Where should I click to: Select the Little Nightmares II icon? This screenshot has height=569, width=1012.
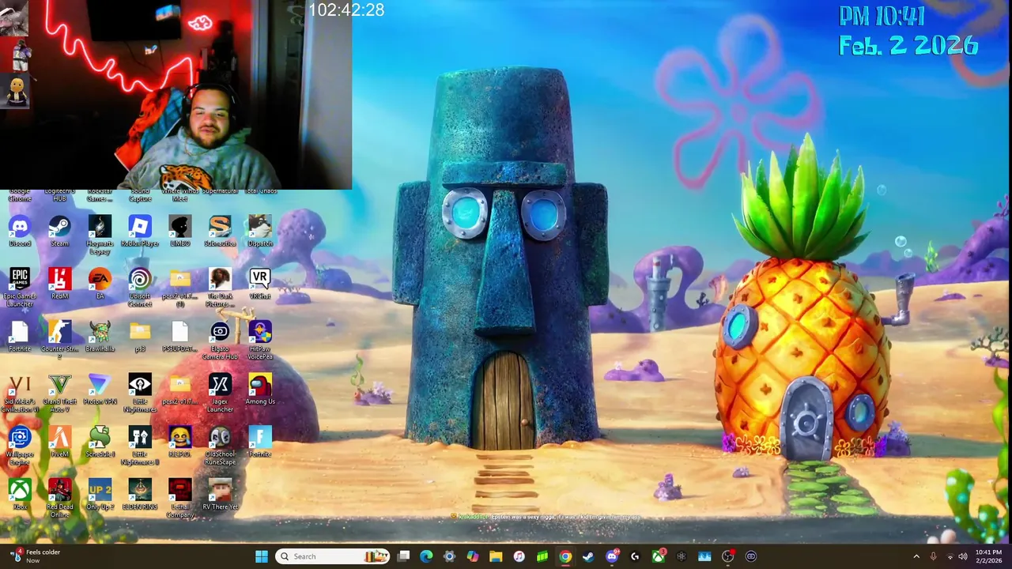tap(140, 446)
